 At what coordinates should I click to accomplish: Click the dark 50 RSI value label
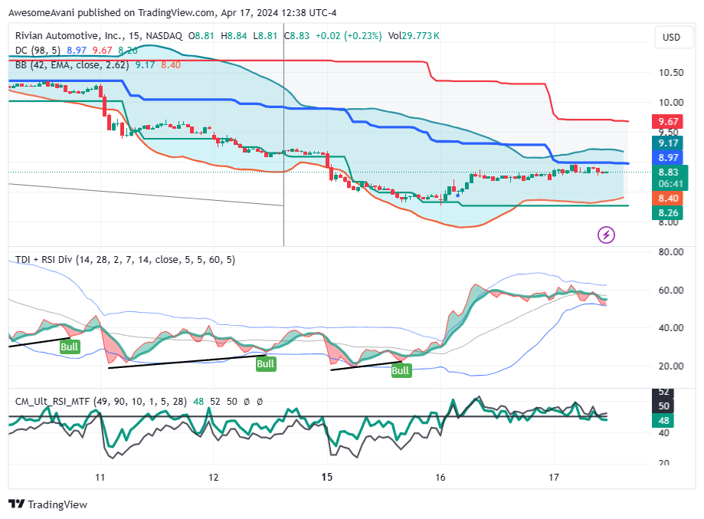pyautogui.click(x=663, y=406)
